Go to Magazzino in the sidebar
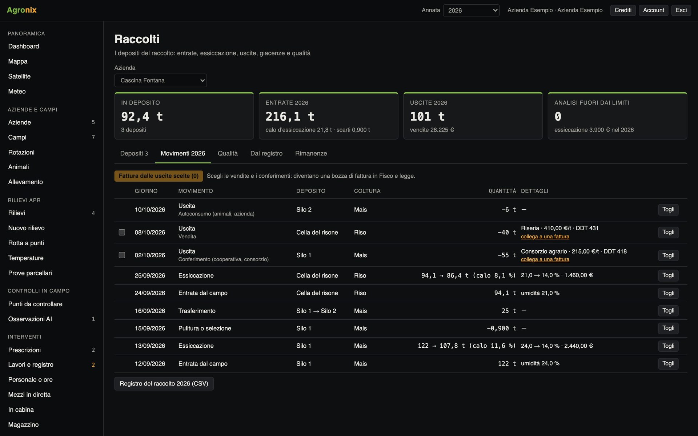Viewport: 698px width, 436px height. [52, 424]
